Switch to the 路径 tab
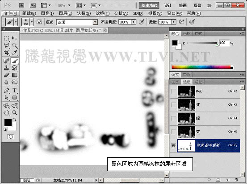The height and width of the screenshot is (184, 247). (x=198, y=82)
